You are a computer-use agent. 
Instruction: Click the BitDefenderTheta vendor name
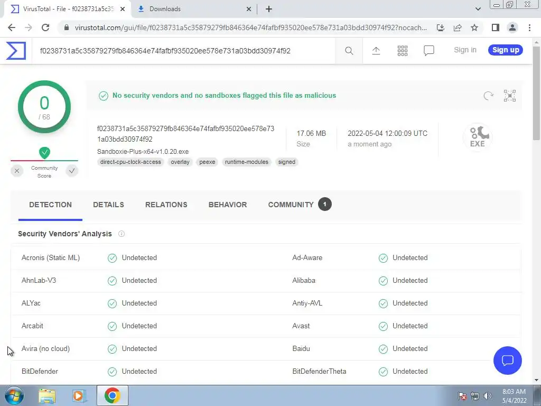[x=319, y=372]
